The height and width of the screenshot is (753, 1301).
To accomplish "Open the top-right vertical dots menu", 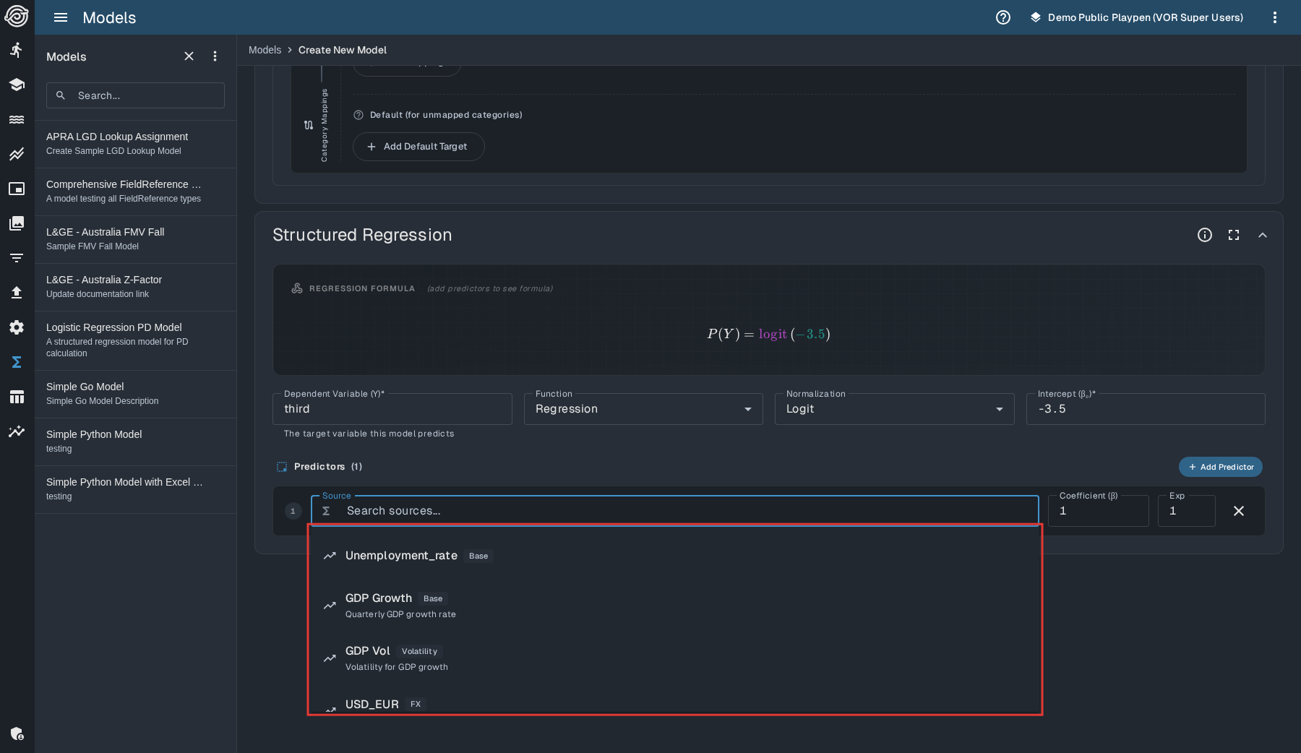I will (x=1275, y=17).
